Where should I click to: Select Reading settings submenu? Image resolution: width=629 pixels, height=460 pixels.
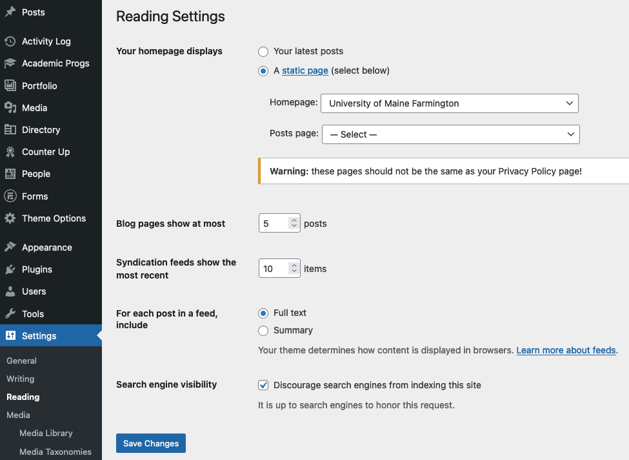click(x=23, y=397)
